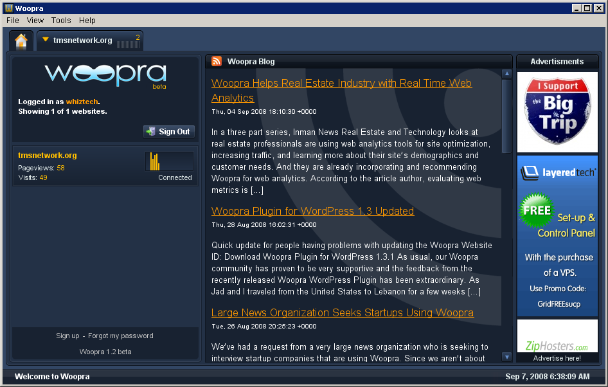Click the orange RSS feed icon
The width and height of the screenshot is (608, 387).
click(217, 61)
